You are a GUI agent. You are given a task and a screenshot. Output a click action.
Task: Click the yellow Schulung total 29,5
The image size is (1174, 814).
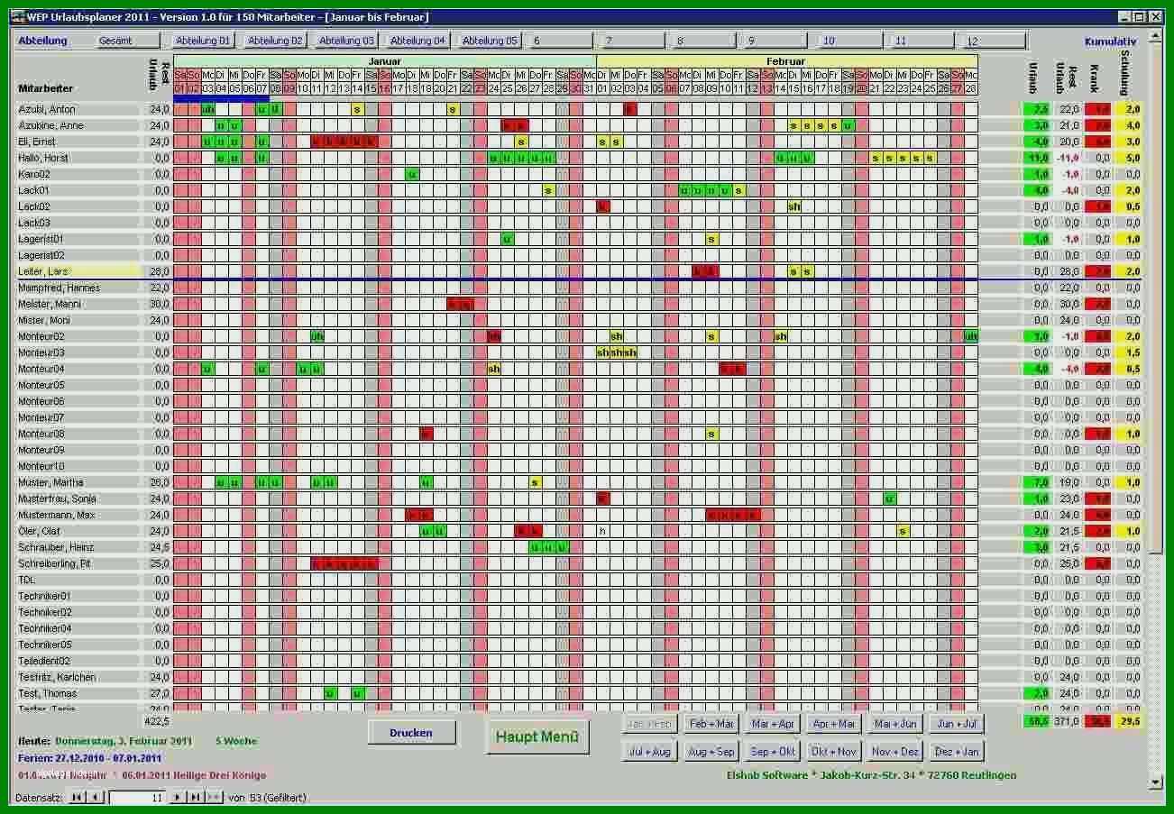1129,721
